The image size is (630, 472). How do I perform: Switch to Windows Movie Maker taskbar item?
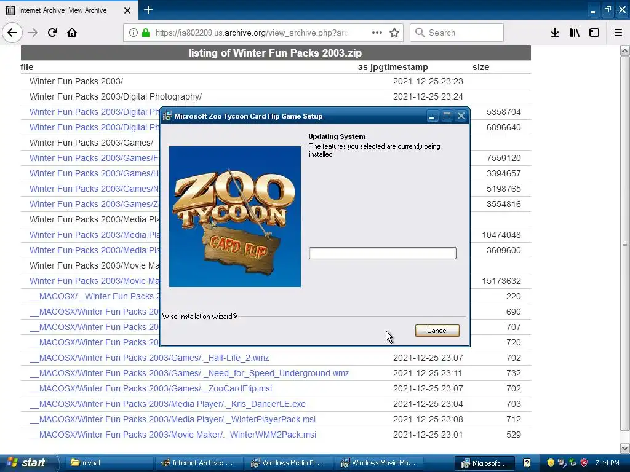click(x=379, y=463)
